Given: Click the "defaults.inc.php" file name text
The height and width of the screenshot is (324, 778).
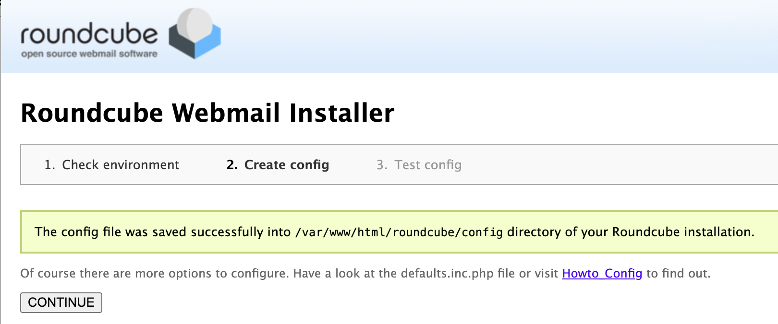Looking at the screenshot, I should (x=447, y=274).
